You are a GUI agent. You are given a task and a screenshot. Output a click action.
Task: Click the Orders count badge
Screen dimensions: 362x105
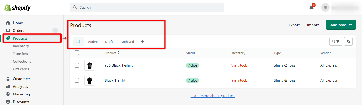55,30
